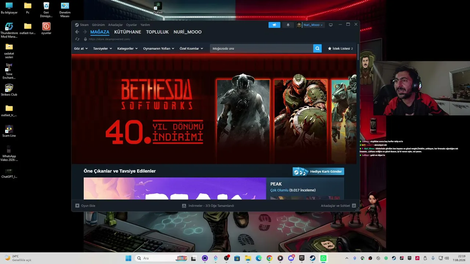Click the PEAK game title
Screen dimensions: 470x264
(276, 184)
